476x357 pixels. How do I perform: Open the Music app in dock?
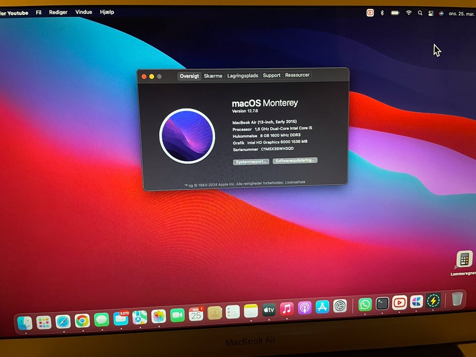287,309
